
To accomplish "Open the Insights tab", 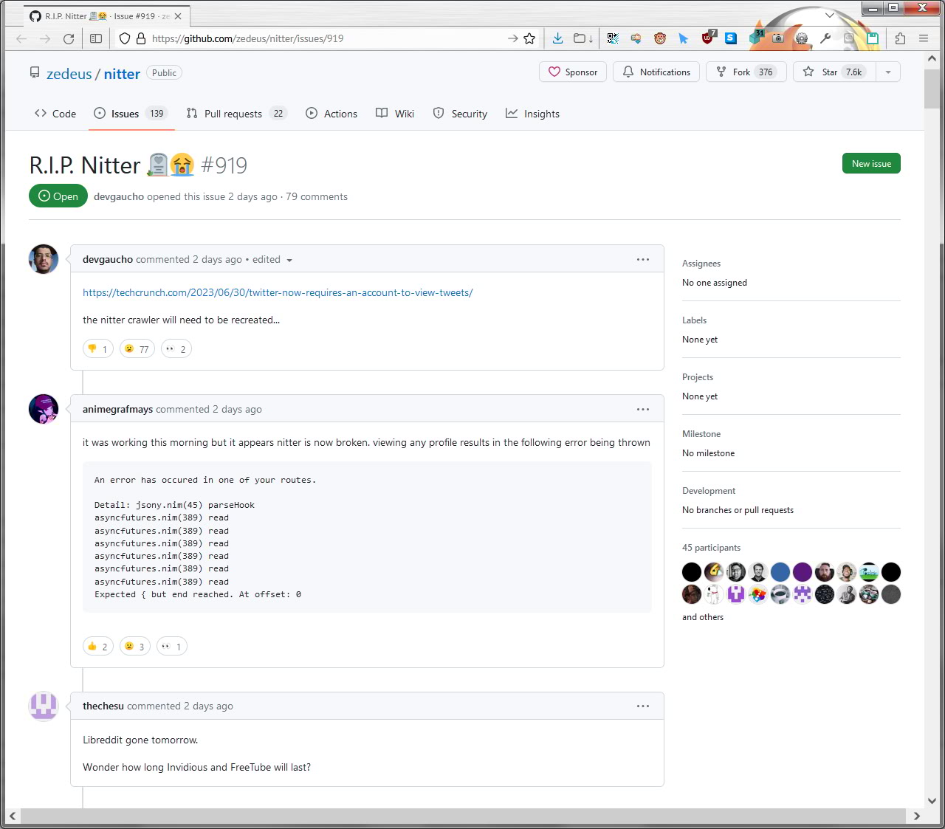I will 532,114.
